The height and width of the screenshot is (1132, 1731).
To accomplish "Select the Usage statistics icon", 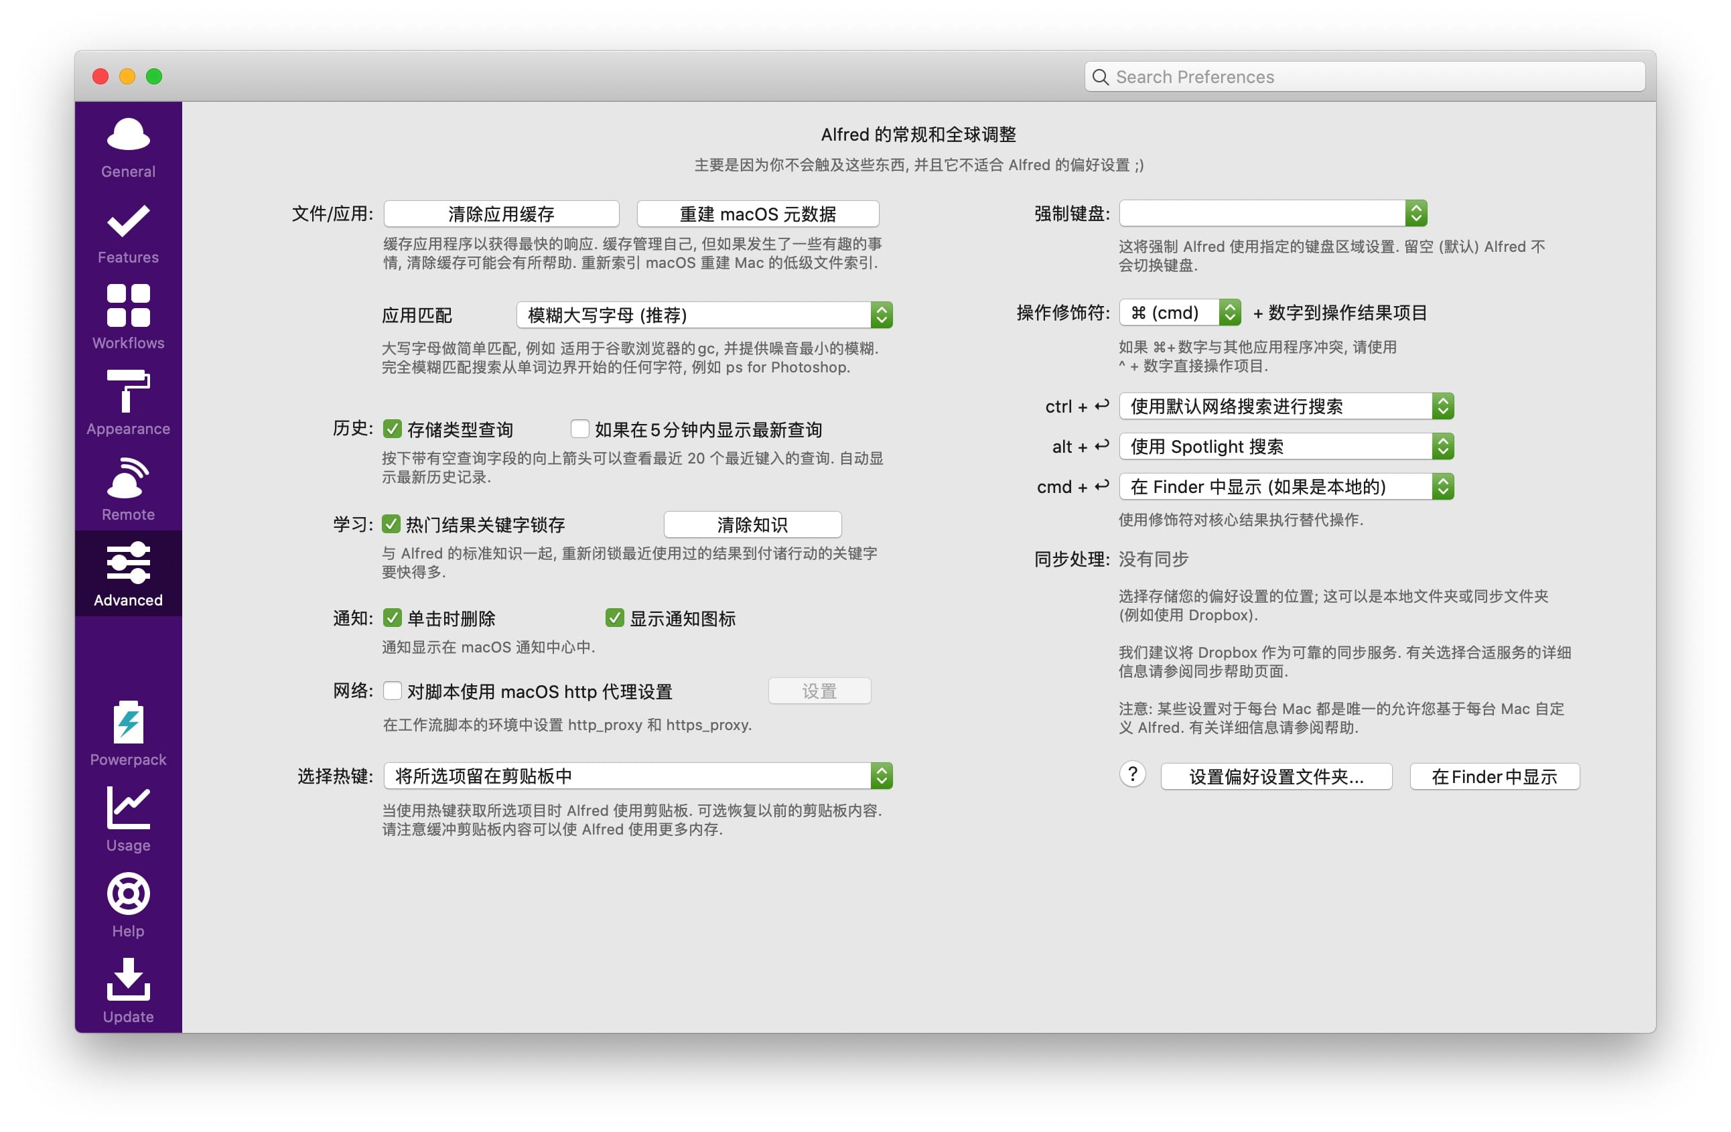I will tap(128, 819).
